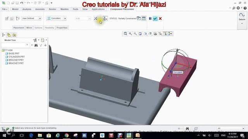
Task: Click the Repaint icon
Action: [140, 34]
